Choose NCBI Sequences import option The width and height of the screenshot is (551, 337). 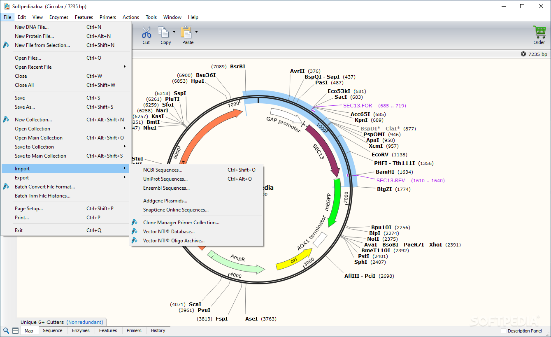pos(196,170)
